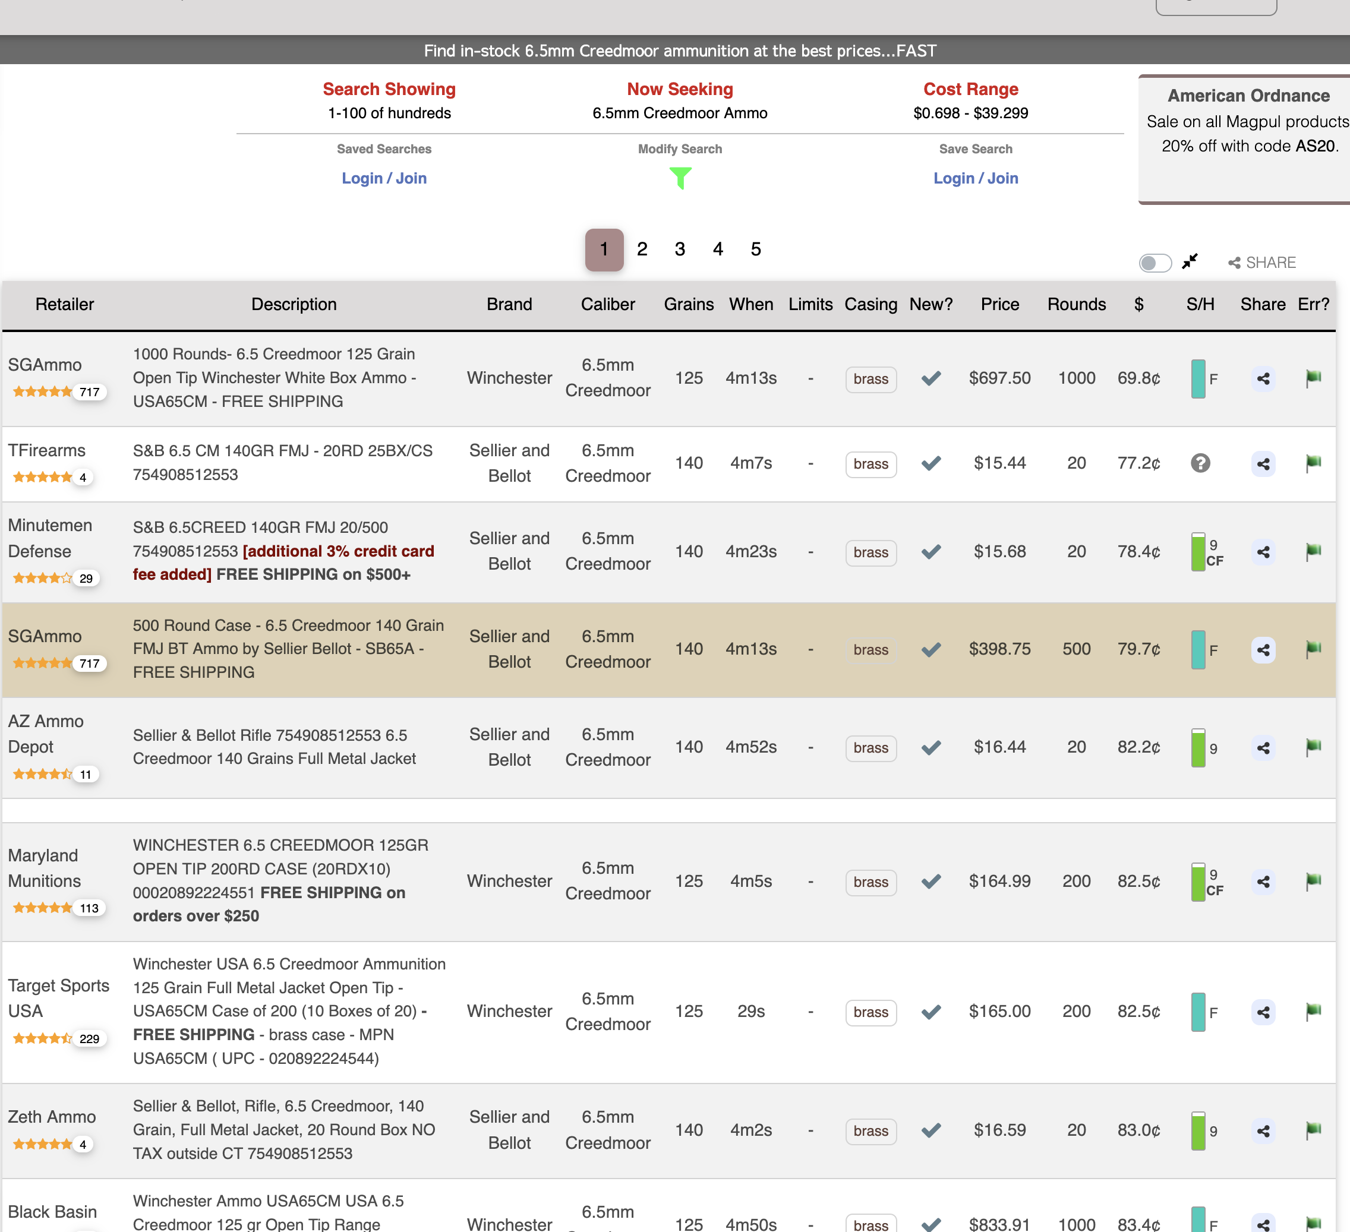Click Login / Join under Save Search
This screenshot has width=1350, height=1232.
[x=976, y=178]
